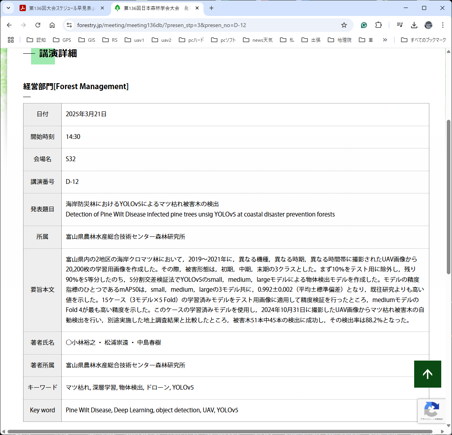Viewport: 452px width, 435px height.
Task: Click the start time 14:30
Action: click(73, 137)
